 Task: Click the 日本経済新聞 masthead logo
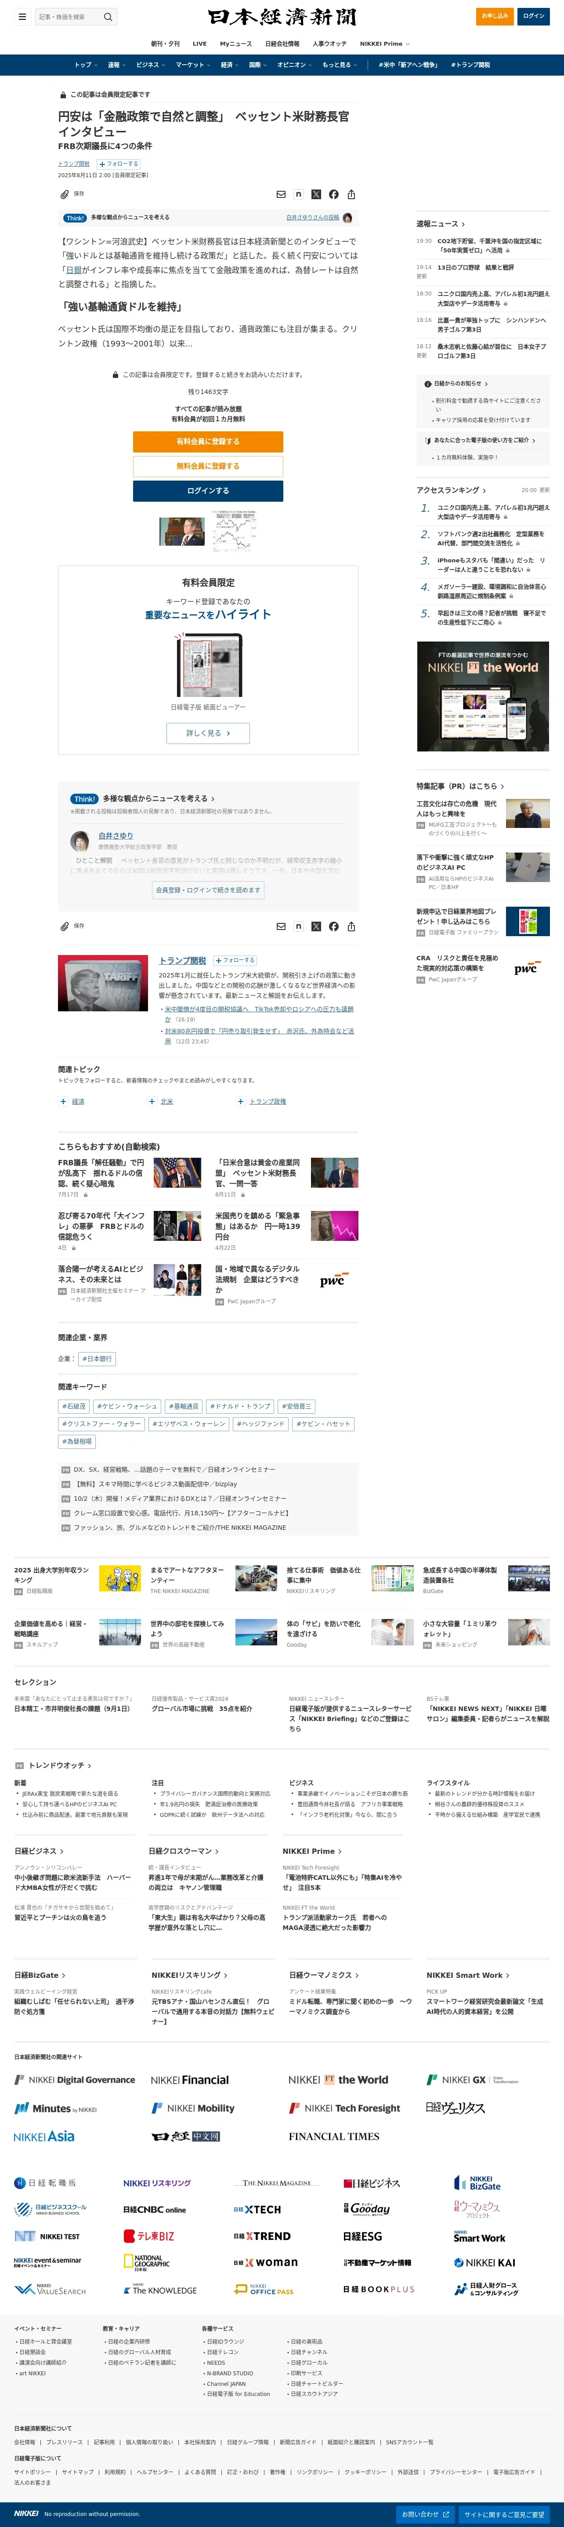tap(282, 17)
